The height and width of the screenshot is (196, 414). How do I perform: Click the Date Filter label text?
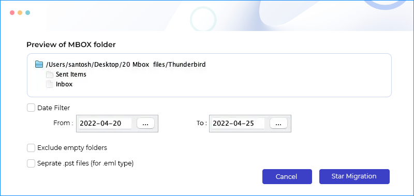tap(54, 108)
